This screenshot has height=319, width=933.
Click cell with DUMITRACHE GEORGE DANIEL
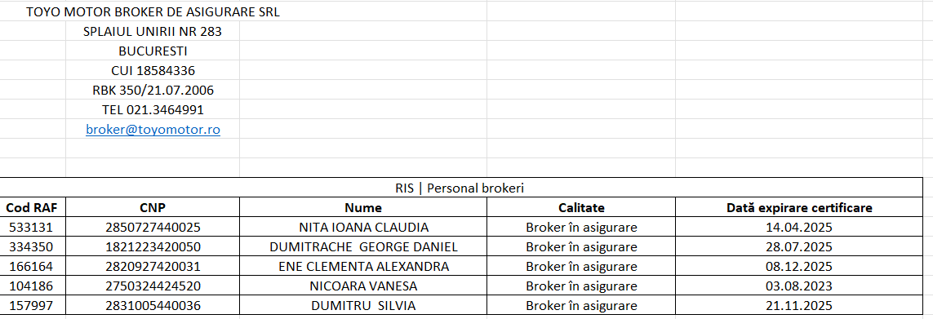(x=363, y=247)
